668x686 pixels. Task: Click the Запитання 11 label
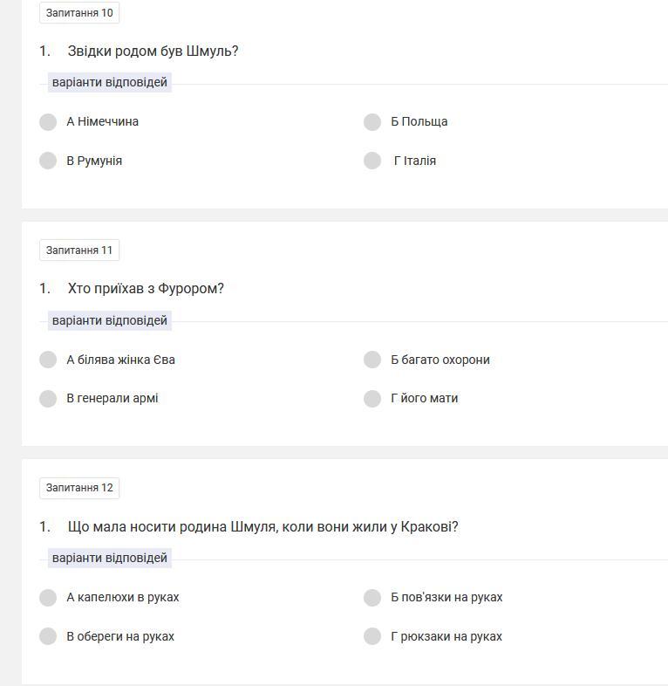[79, 250]
